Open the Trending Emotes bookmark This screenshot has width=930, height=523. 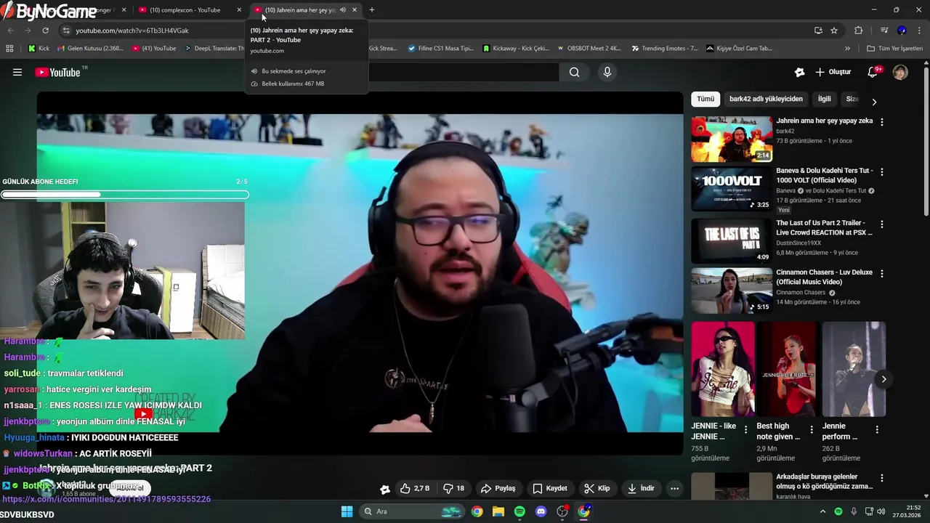(x=664, y=49)
